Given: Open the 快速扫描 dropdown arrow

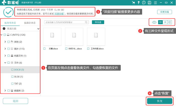Looking at the screenshot, I should [38, 29].
